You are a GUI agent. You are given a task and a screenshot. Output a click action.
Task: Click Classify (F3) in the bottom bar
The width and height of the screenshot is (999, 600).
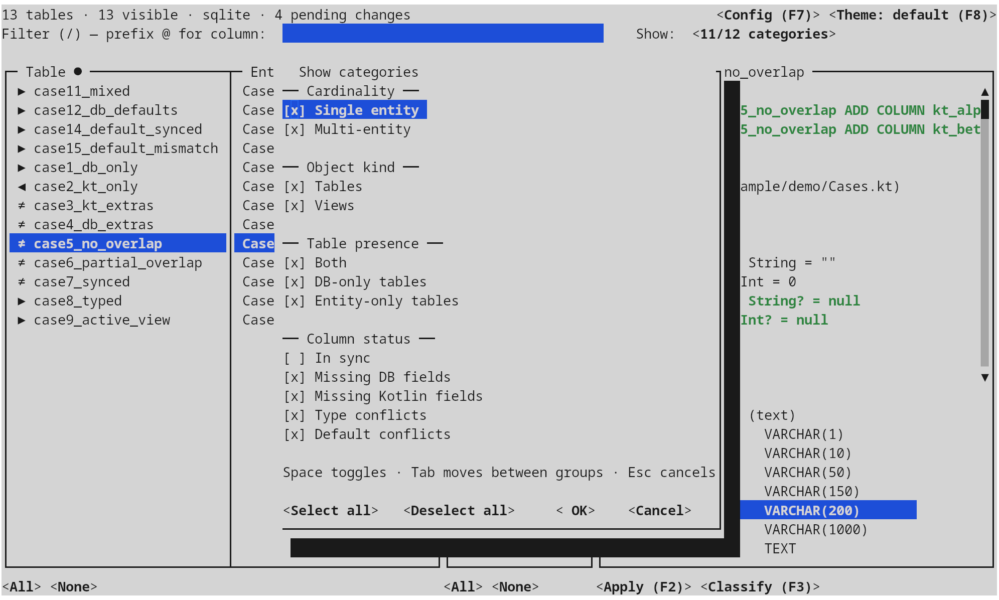(x=760, y=587)
